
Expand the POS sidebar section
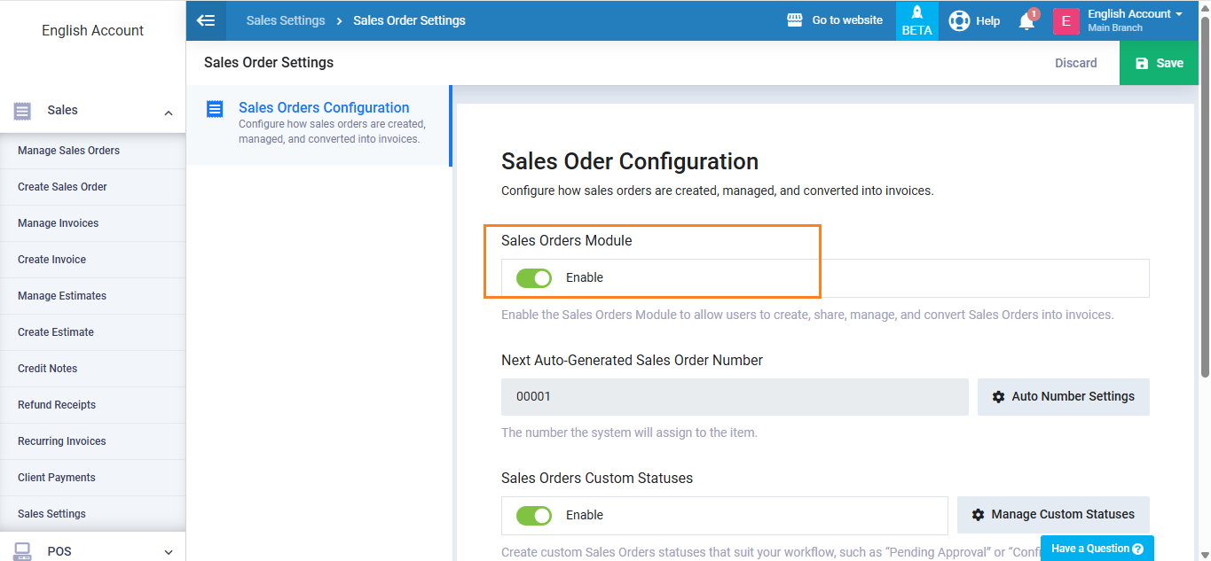(x=168, y=552)
